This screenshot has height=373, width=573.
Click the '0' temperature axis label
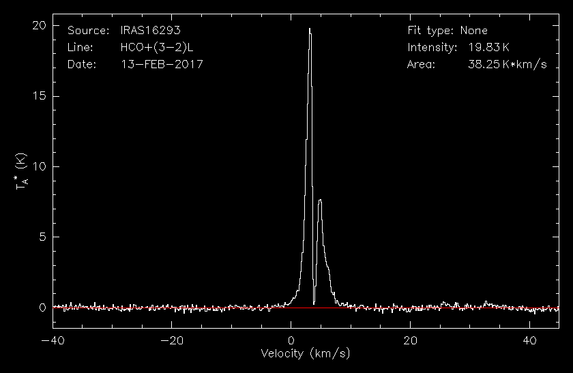coord(43,308)
